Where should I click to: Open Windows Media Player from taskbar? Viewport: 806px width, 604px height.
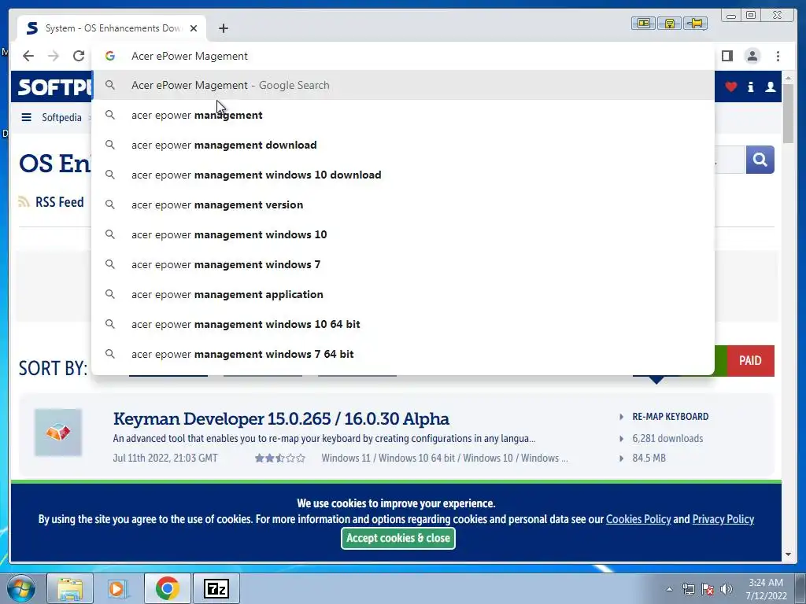click(118, 588)
